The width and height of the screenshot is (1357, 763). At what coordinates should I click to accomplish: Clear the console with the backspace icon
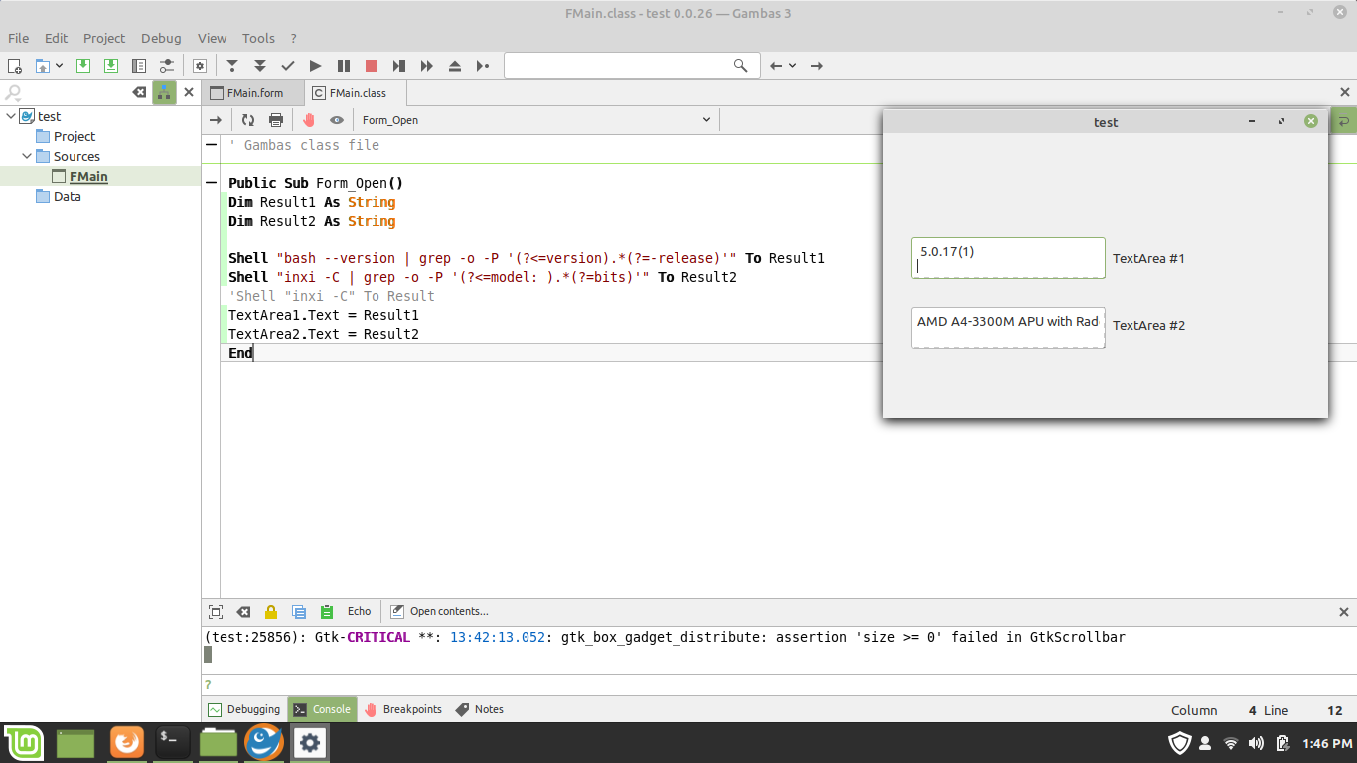coord(243,612)
